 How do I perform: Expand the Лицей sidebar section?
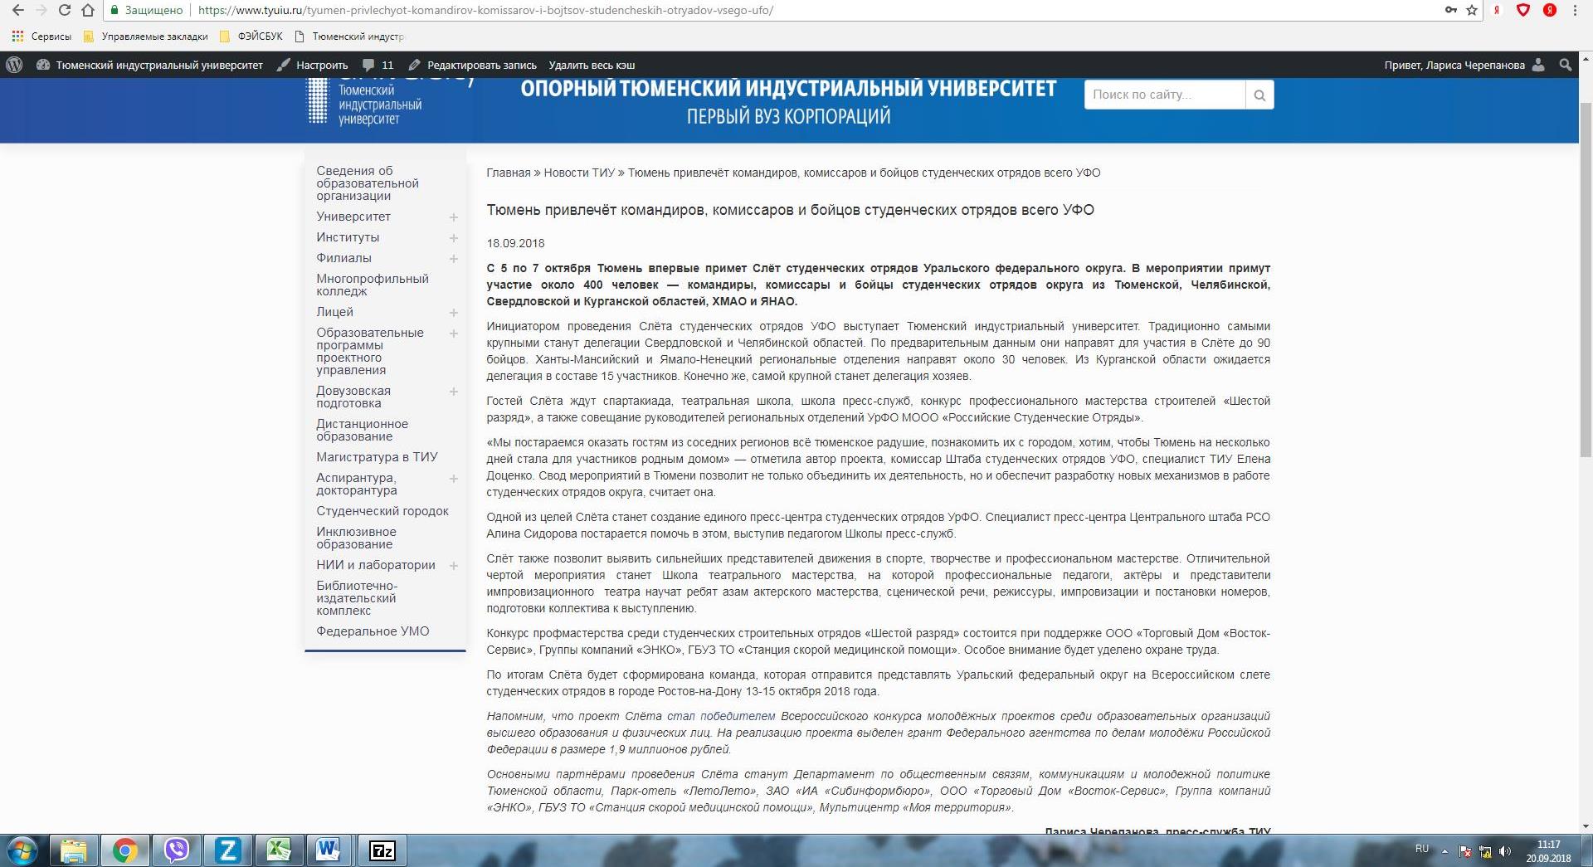click(454, 313)
